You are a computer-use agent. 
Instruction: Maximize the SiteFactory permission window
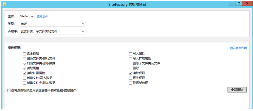[239, 3]
